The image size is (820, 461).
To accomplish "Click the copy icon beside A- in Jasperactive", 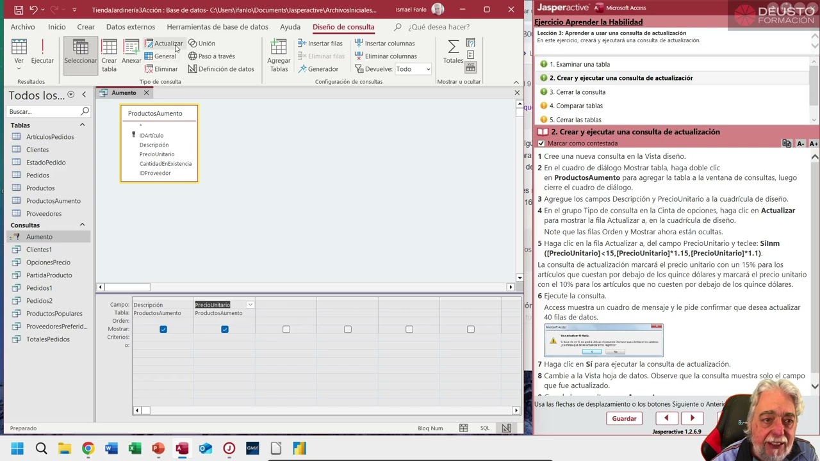I will pos(787,143).
